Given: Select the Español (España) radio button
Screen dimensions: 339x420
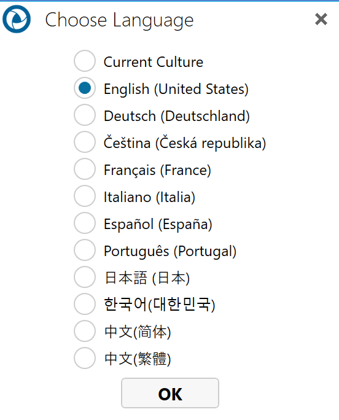Looking at the screenshot, I should 85,223.
